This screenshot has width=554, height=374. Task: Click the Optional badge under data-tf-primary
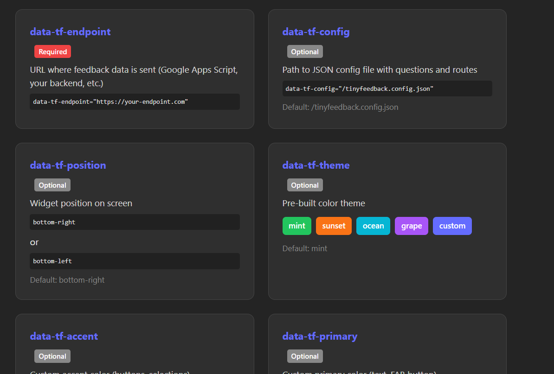pyautogui.click(x=305, y=356)
